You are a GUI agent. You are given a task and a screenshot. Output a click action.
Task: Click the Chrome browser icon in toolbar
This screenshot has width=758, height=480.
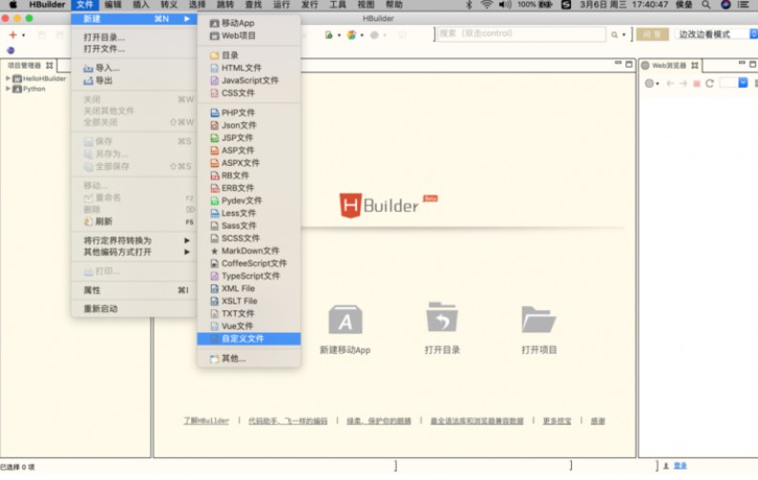coord(351,35)
